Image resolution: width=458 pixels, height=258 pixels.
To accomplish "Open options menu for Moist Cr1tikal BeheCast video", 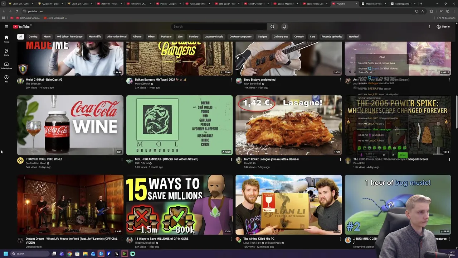I will [122, 80].
